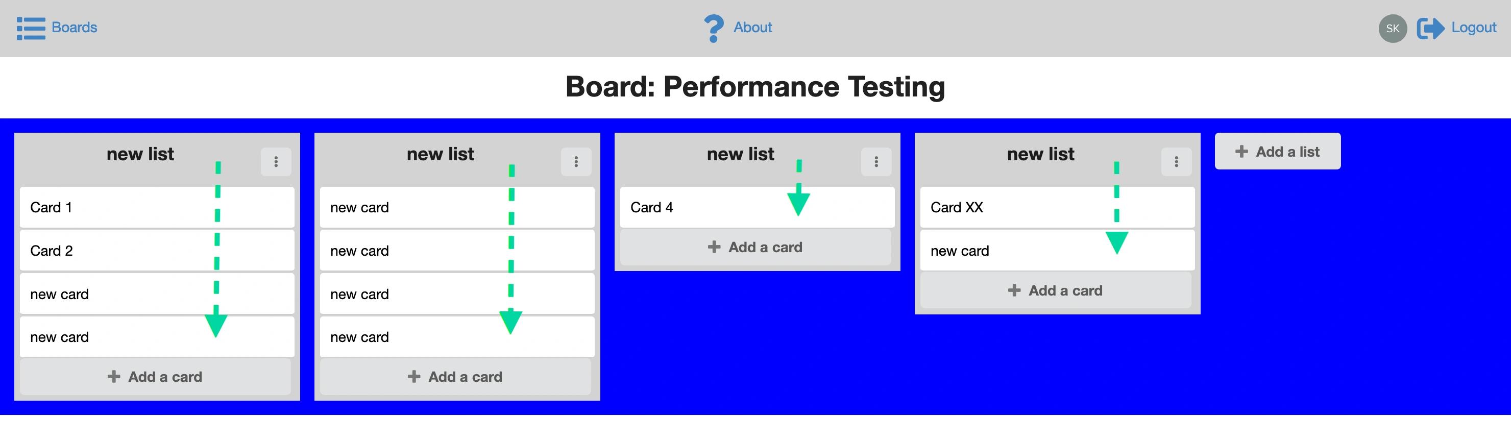Open three-dot menu of third list
The image size is (1511, 441).
pos(876,161)
